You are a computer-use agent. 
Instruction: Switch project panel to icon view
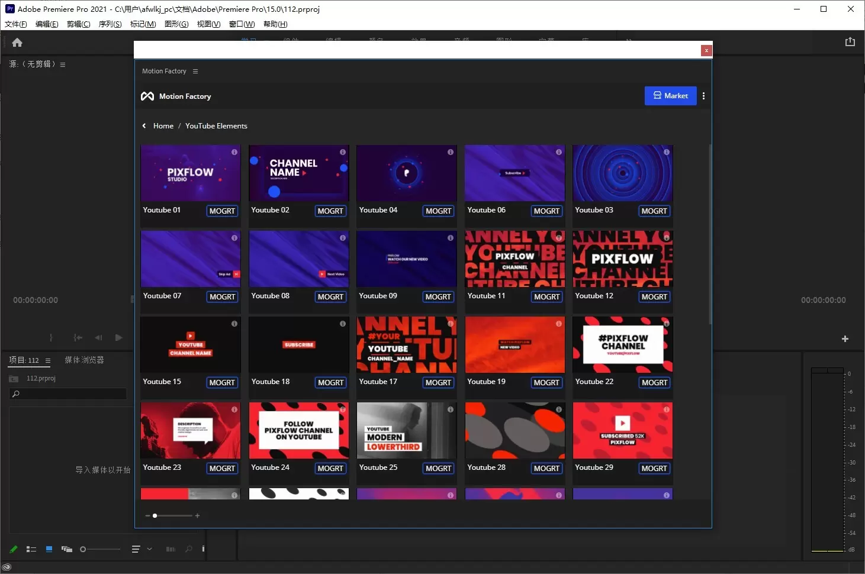(49, 549)
